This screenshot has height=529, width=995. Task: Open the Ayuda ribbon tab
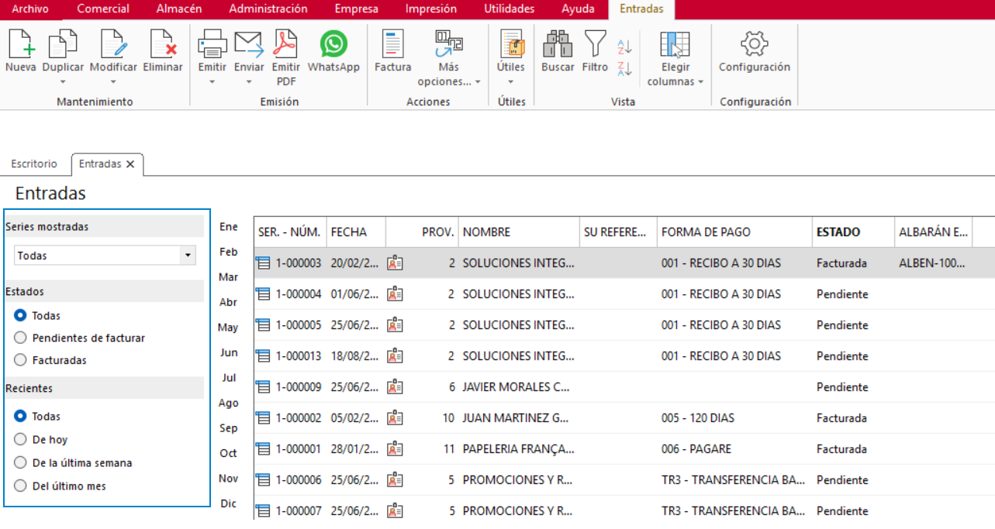[x=578, y=9]
